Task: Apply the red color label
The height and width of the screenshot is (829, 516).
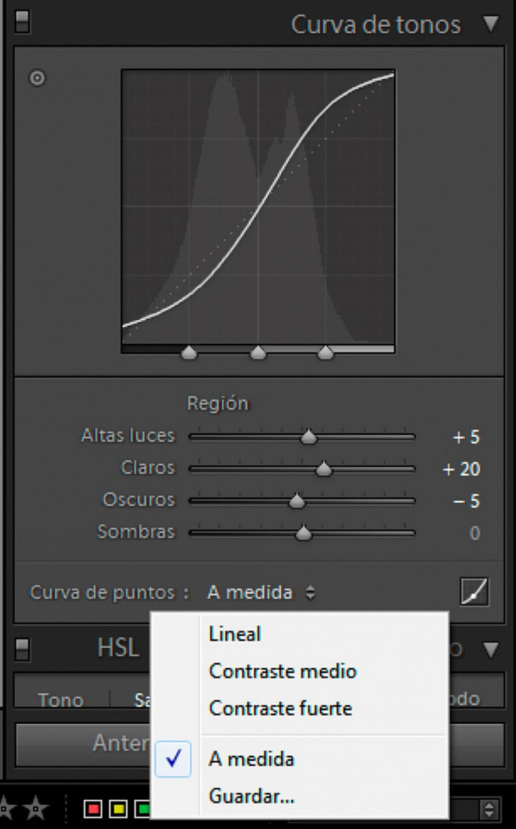Action: pos(93,809)
